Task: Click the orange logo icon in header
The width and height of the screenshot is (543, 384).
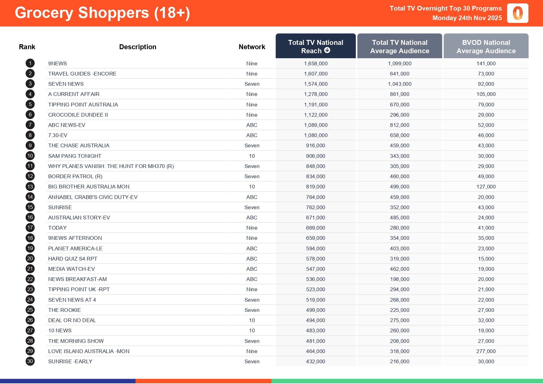Action: click(x=518, y=13)
